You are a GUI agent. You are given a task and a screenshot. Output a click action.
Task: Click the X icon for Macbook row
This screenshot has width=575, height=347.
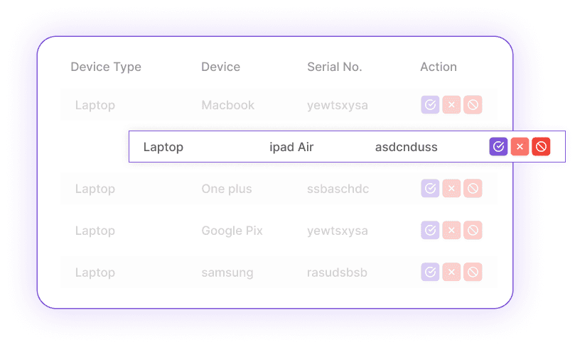(x=451, y=105)
